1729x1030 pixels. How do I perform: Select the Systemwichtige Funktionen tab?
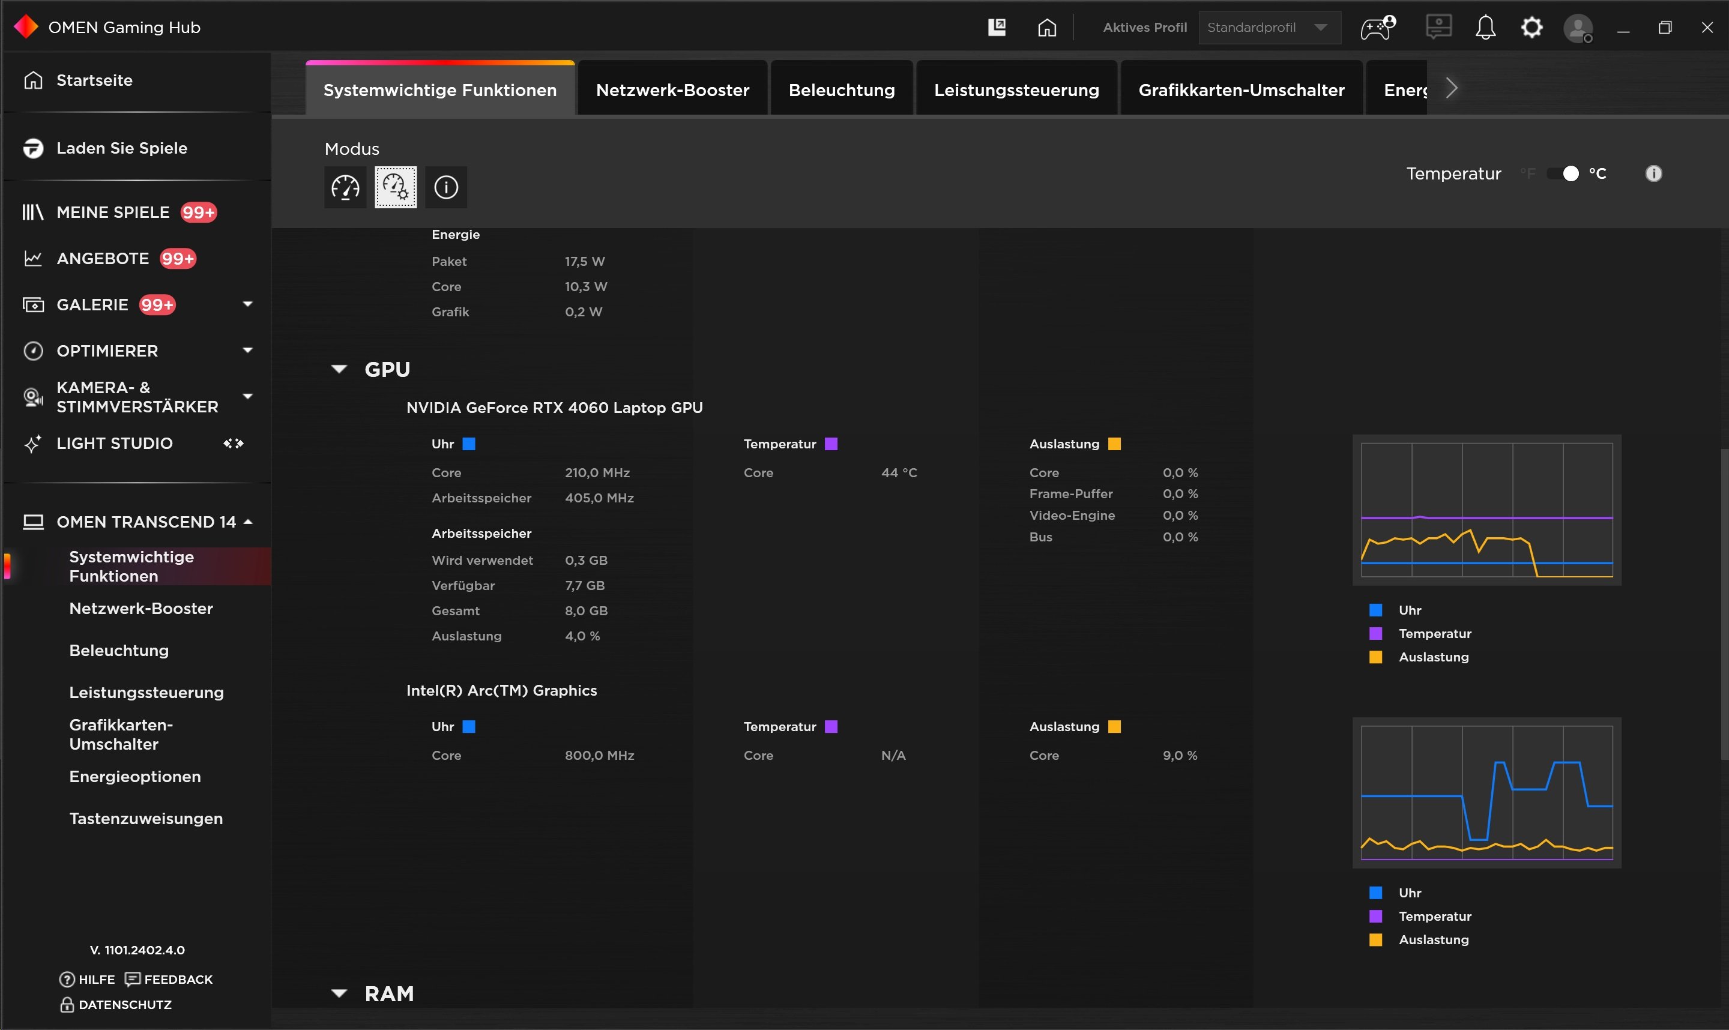pyautogui.click(x=440, y=89)
